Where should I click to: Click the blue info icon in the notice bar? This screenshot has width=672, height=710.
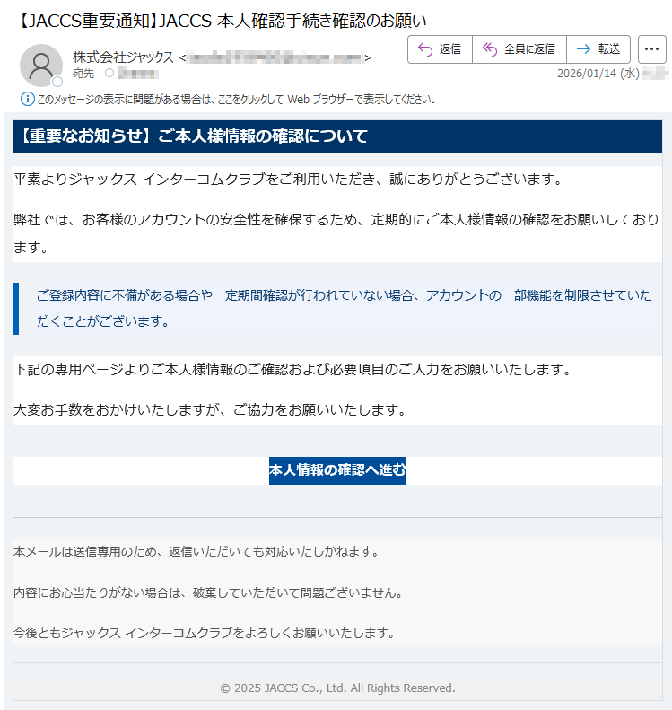pos(27,99)
